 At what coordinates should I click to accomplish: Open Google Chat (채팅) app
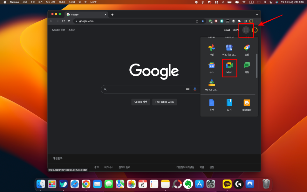point(247,68)
